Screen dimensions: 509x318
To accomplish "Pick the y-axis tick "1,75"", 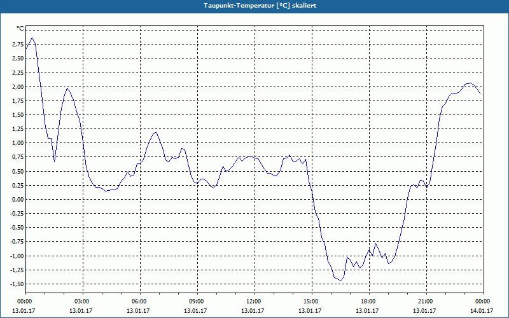I will point(18,101).
